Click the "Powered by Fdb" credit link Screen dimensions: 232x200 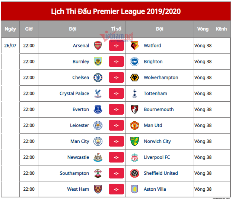[x=221, y=199]
